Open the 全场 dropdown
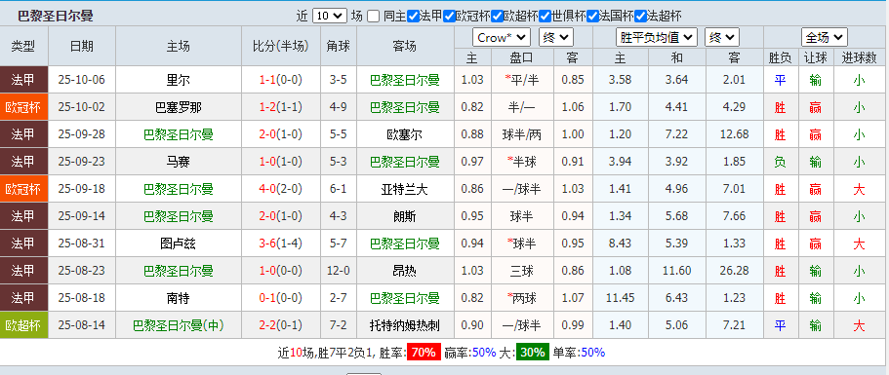Image resolution: width=889 pixels, height=375 pixels. coord(825,38)
